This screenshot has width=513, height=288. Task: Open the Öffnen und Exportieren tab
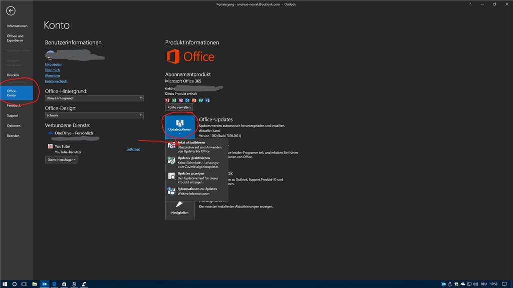point(15,38)
